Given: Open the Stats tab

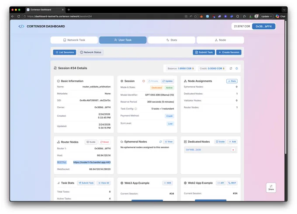Looking at the screenshot, I should point(171,40).
